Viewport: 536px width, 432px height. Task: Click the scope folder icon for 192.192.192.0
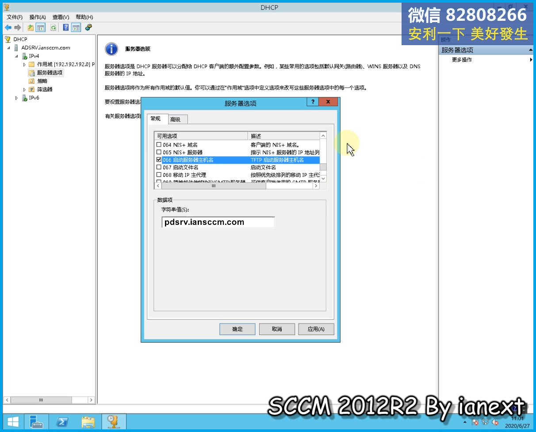click(x=31, y=65)
